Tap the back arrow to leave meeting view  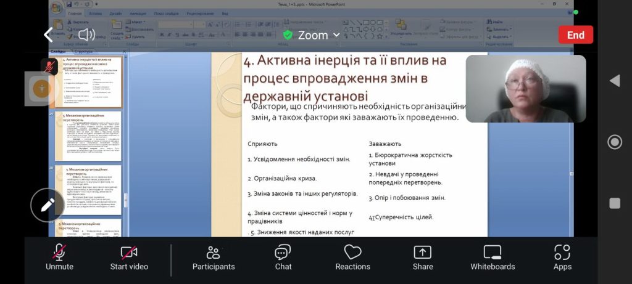pos(49,35)
